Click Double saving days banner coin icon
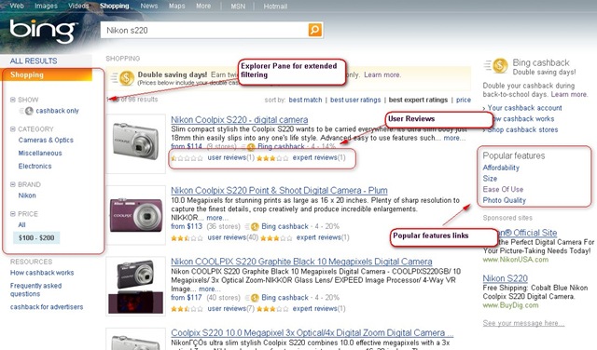Image resolution: width=597 pixels, height=350 pixels. pos(127,78)
